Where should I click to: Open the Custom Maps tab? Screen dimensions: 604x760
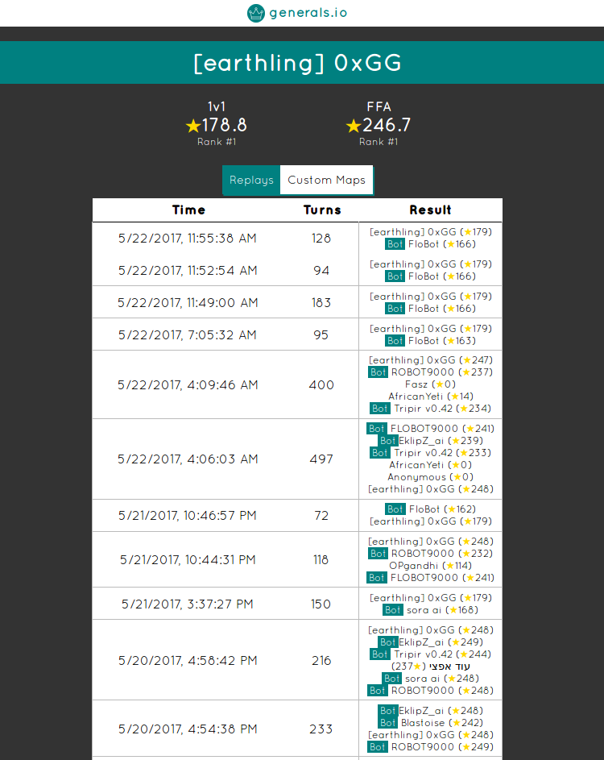pos(326,181)
